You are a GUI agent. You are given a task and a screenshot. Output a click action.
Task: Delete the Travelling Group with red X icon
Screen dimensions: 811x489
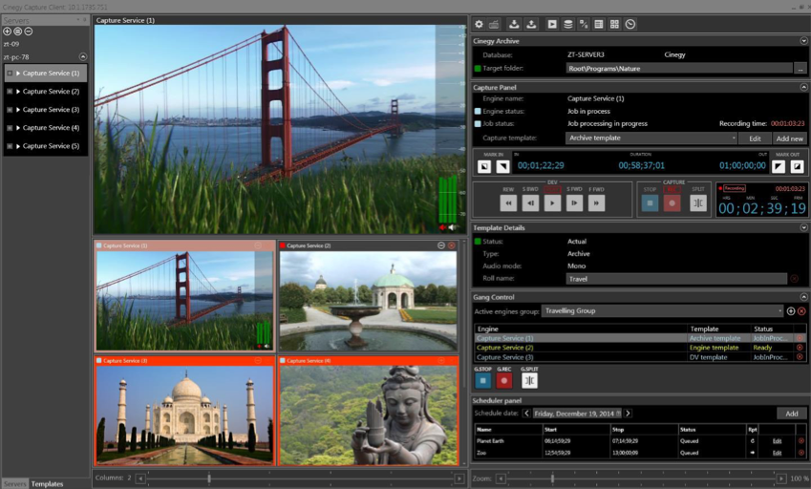click(x=801, y=311)
